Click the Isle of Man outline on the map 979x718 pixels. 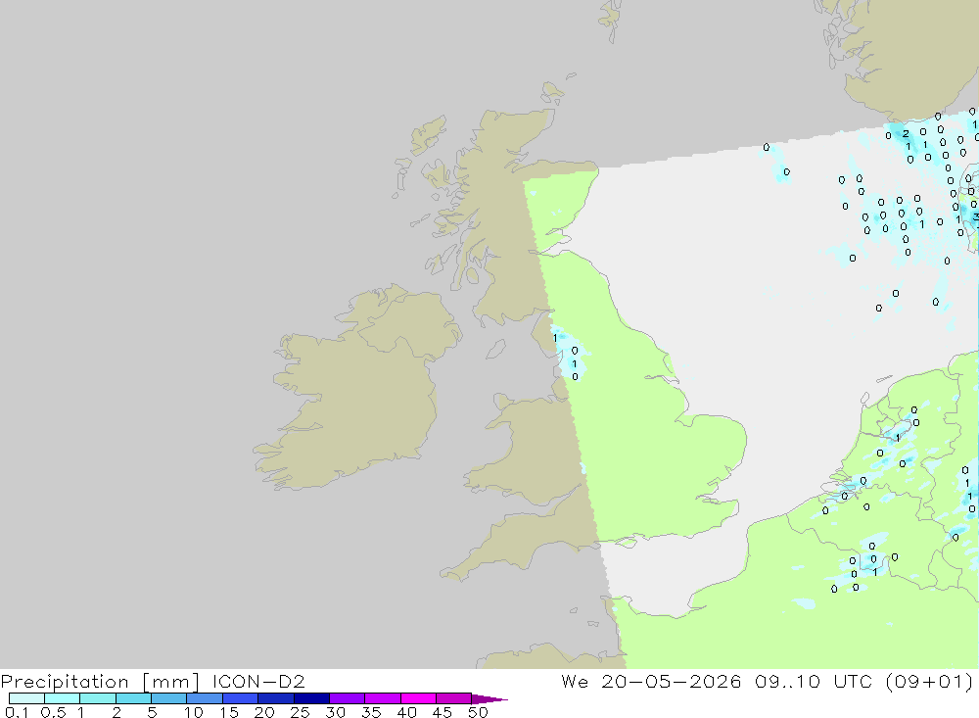[x=495, y=350]
